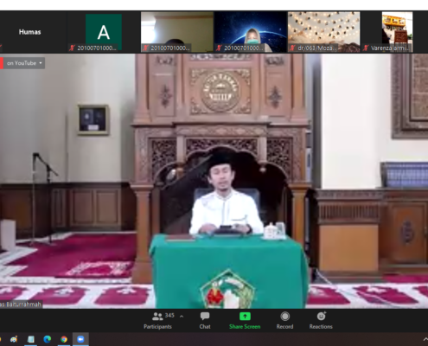Launch Google Chrome from the taskbar
428x346 pixels.
click(64, 339)
